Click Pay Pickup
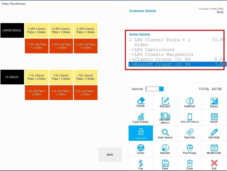Image resolution: width=227 pixels, height=171 pixels. click(x=189, y=149)
